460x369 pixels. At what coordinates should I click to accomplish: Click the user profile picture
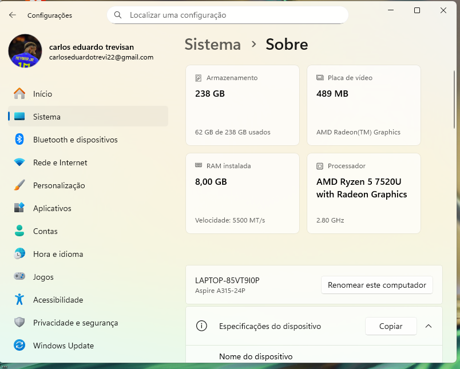point(25,51)
